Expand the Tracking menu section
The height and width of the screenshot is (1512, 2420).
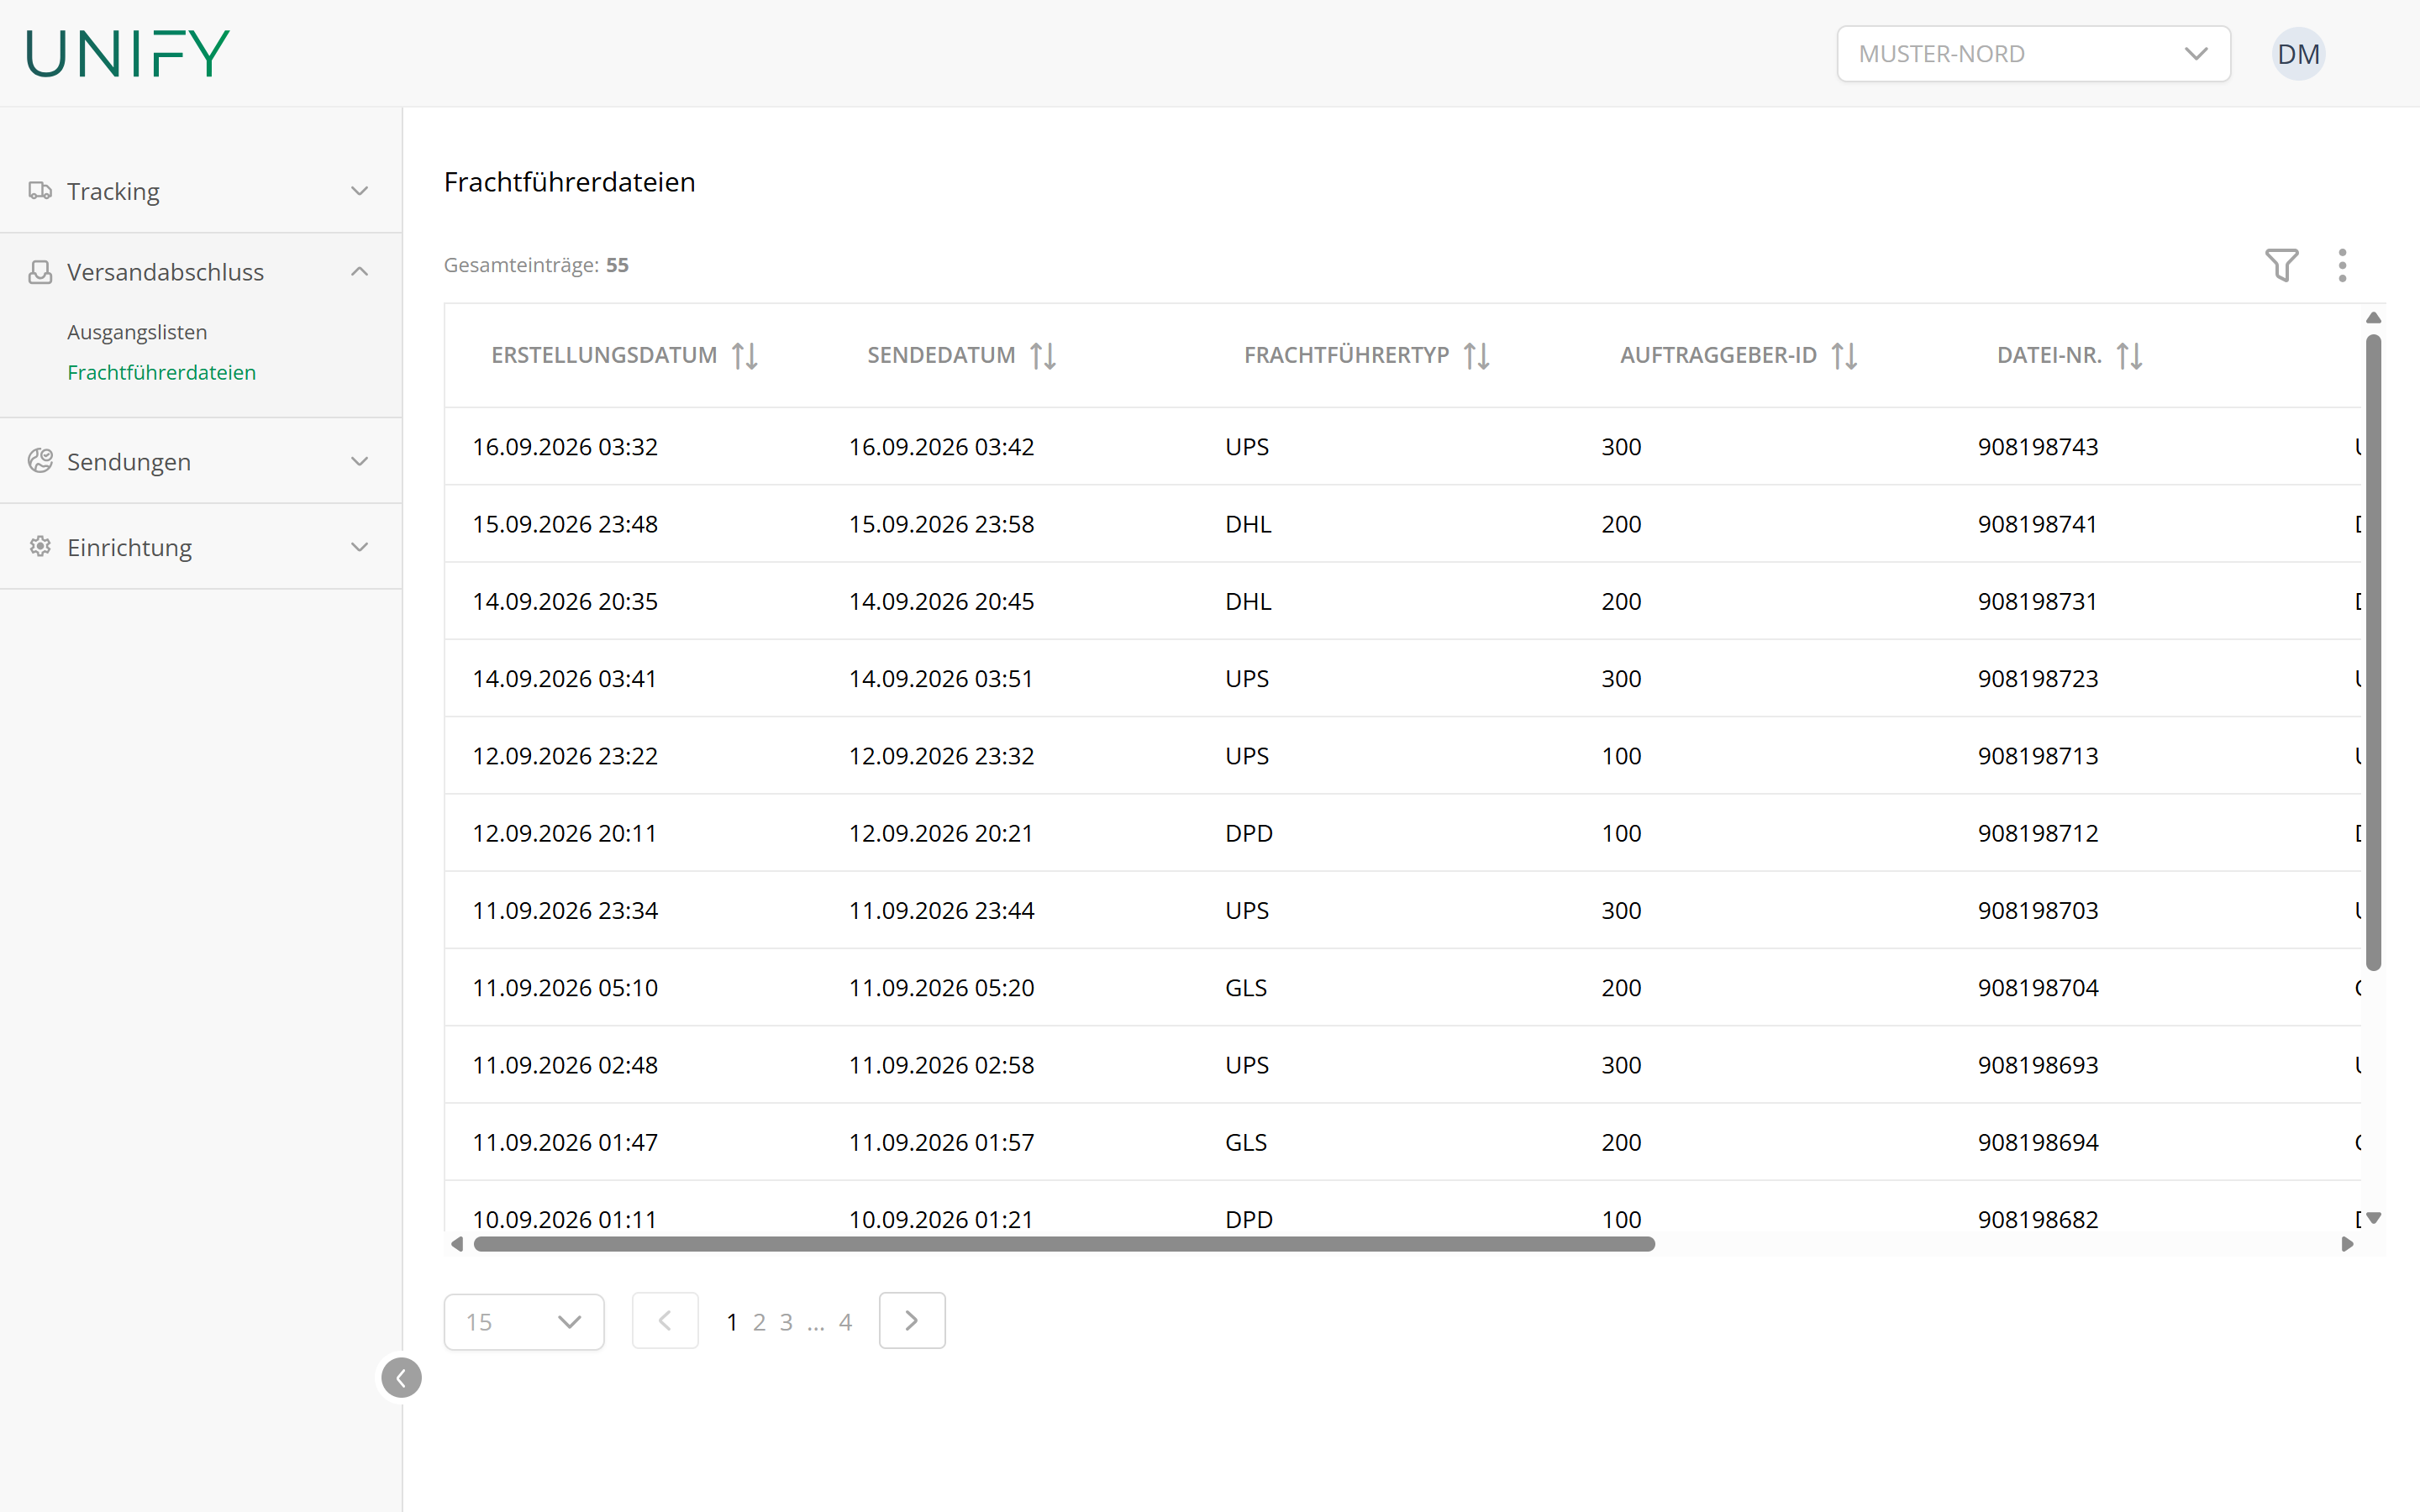pos(201,191)
